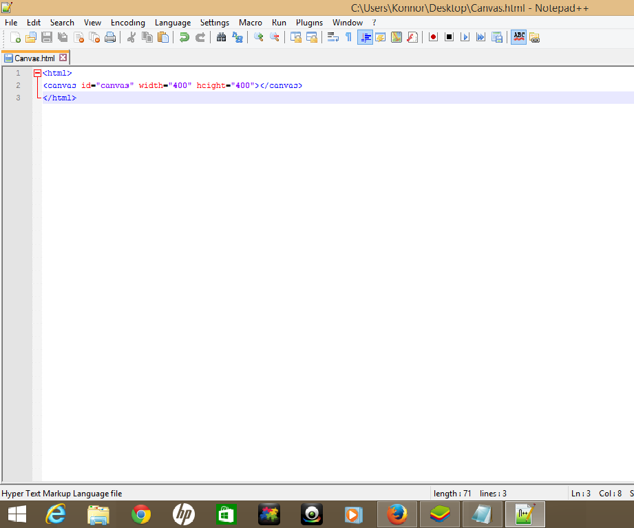Place cursor in the canvas tag line
This screenshot has width=634, height=528.
click(173, 85)
